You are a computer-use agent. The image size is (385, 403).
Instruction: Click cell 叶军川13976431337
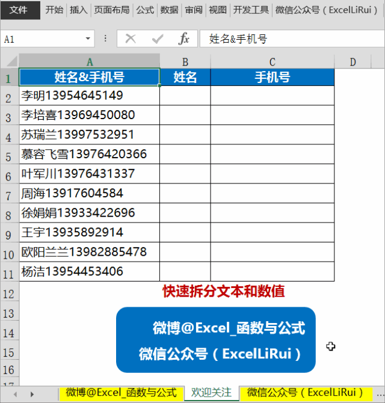coord(89,173)
